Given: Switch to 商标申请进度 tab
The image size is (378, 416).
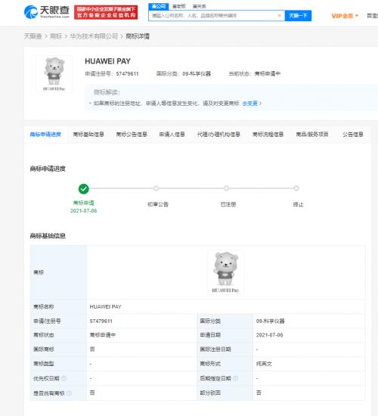Looking at the screenshot, I should (x=45, y=135).
